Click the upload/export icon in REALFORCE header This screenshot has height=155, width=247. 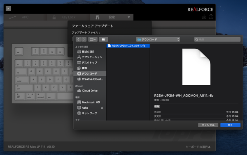[x=211, y=17]
